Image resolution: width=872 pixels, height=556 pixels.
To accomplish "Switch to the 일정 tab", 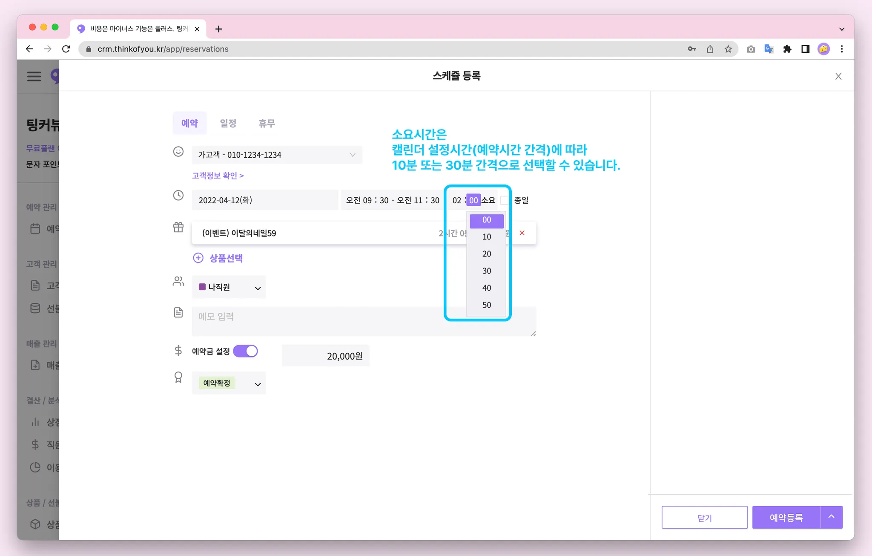I will [228, 123].
